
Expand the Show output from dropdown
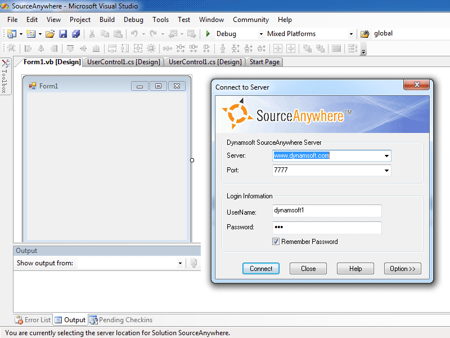tap(179, 263)
